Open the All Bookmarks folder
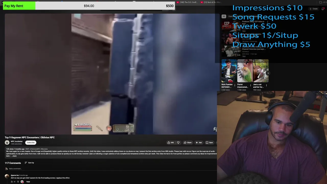 point(323,2)
